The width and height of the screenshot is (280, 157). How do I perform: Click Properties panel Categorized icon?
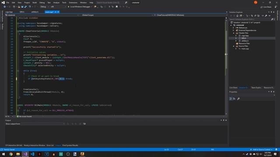(x=231, y=99)
